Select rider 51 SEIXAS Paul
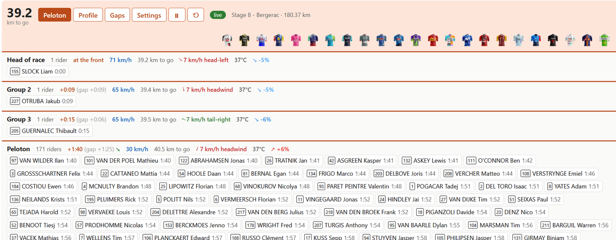Viewport: 616px width, 240px height. [534, 199]
